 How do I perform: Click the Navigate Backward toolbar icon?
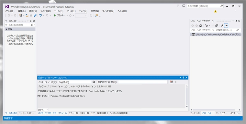coord(9,15)
